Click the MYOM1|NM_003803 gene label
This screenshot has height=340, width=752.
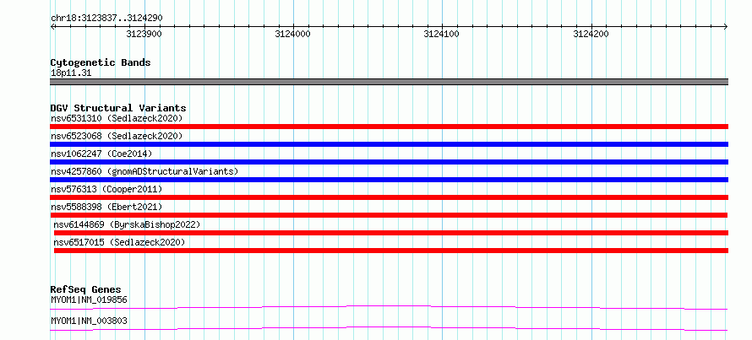pos(89,321)
